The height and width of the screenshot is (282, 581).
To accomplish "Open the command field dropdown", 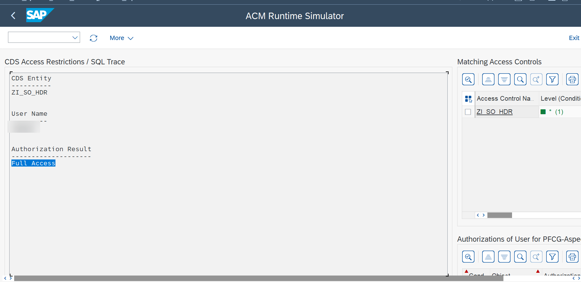I will click(75, 38).
